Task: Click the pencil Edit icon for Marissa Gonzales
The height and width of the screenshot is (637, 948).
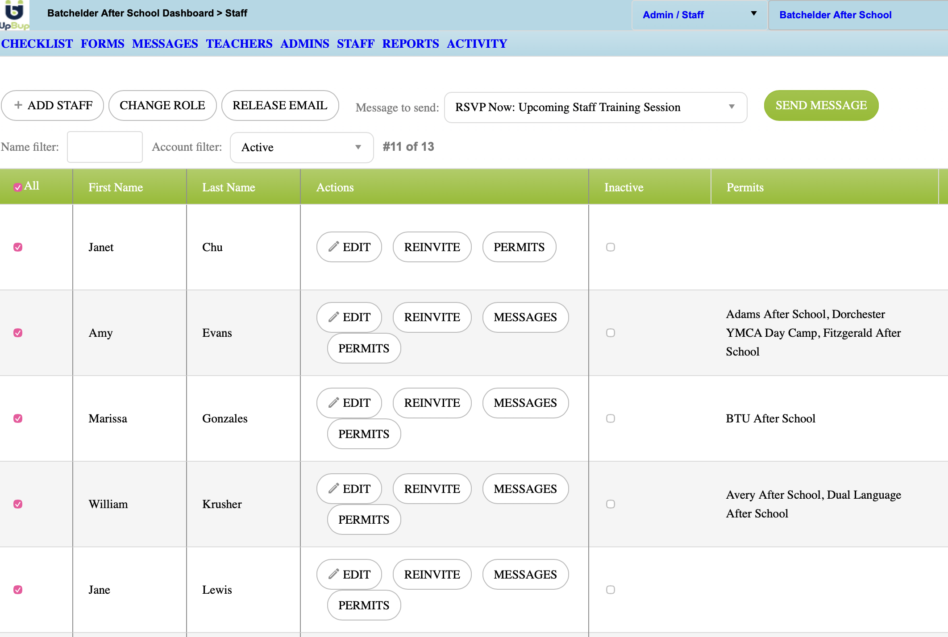Action: pos(333,403)
